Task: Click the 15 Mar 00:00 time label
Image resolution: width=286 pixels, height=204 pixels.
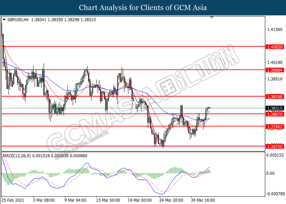Action: [108, 200]
